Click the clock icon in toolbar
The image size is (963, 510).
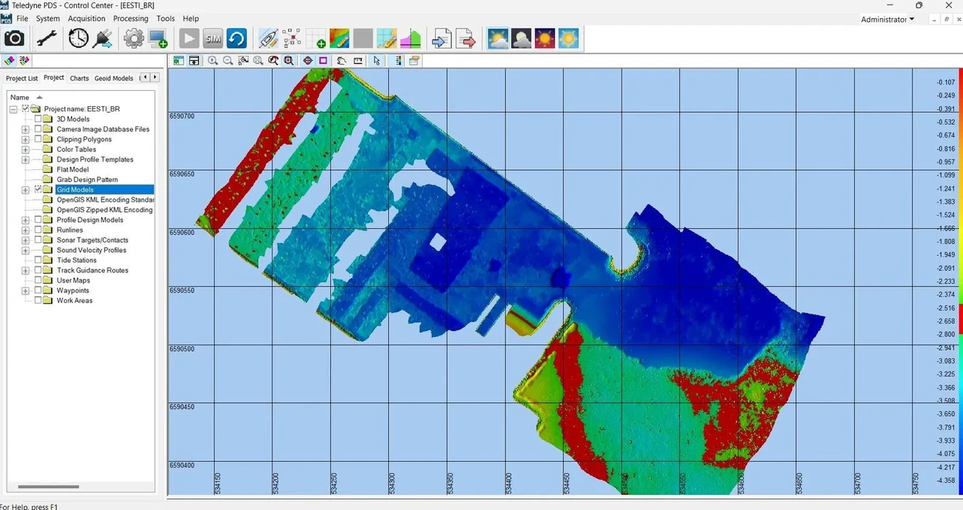pyautogui.click(x=78, y=38)
